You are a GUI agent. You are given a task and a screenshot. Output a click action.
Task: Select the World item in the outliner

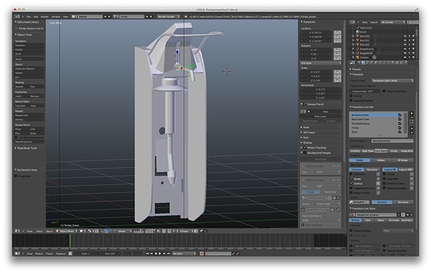(363, 32)
